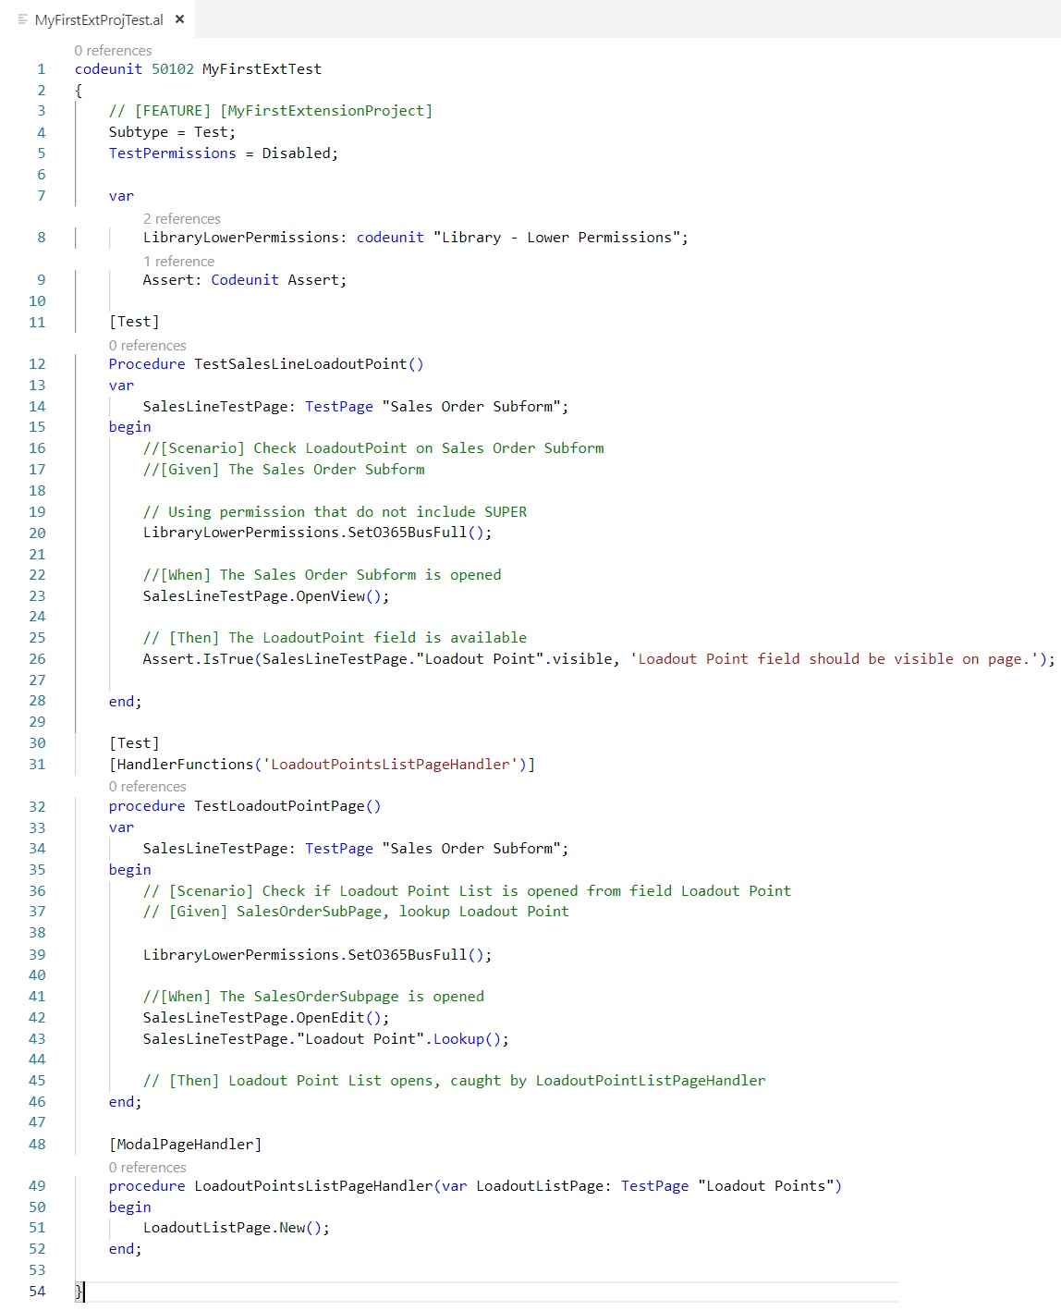Select the MyFirstExtProjTest.al tab label
This screenshot has height=1311, width=1061.
[x=99, y=19]
